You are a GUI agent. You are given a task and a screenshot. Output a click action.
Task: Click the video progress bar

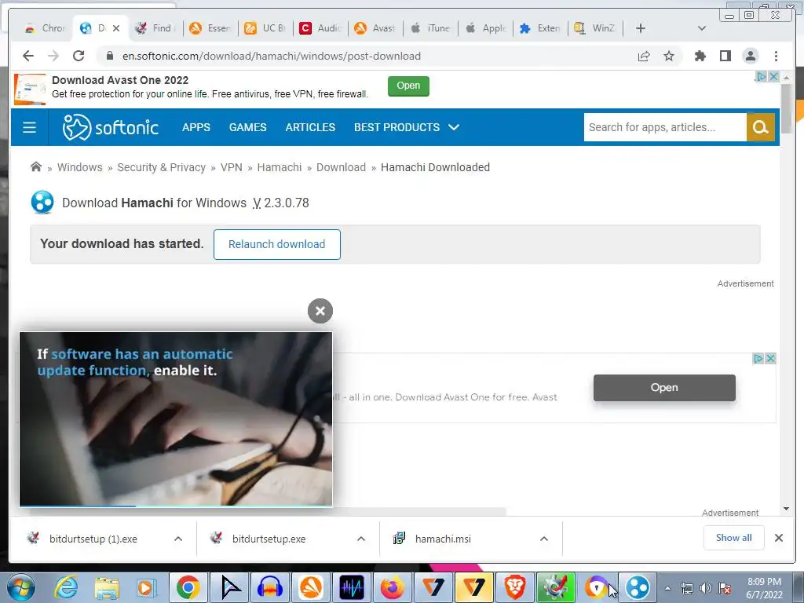(176, 506)
